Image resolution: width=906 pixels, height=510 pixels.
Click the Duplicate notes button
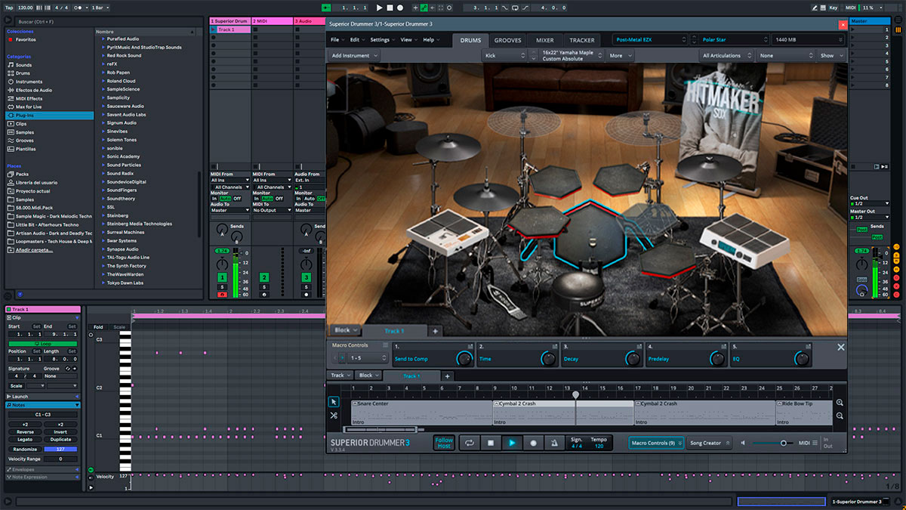(x=60, y=439)
